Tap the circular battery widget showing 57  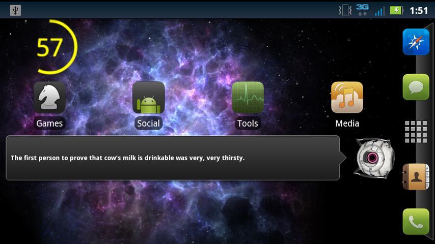52,47
